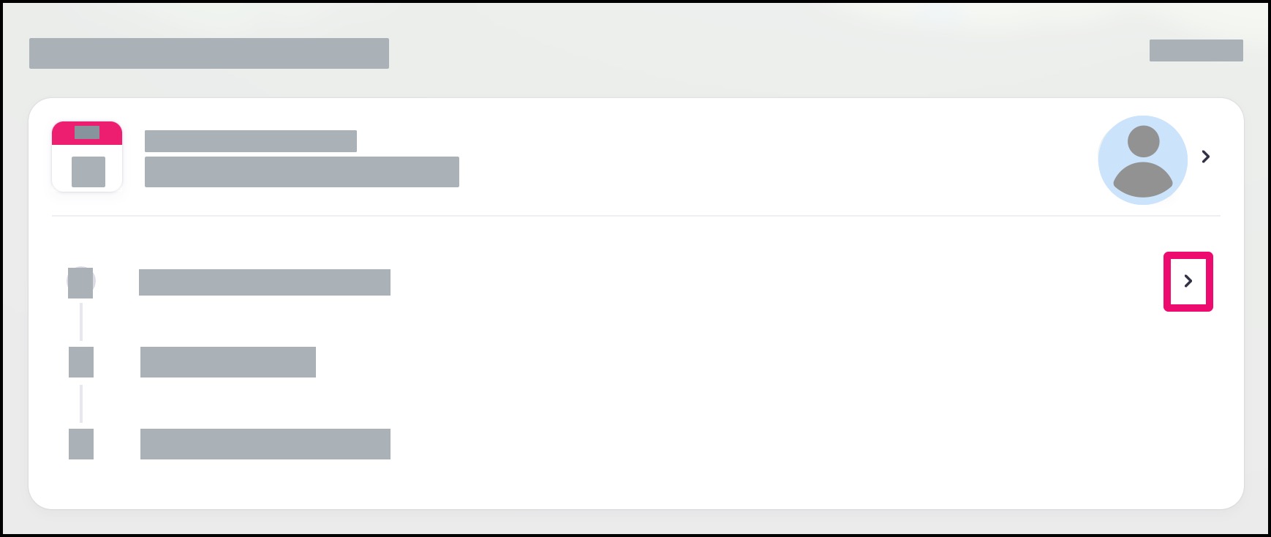Click the pink header strip of calendar icon
1271x537 pixels.
pos(87,133)
